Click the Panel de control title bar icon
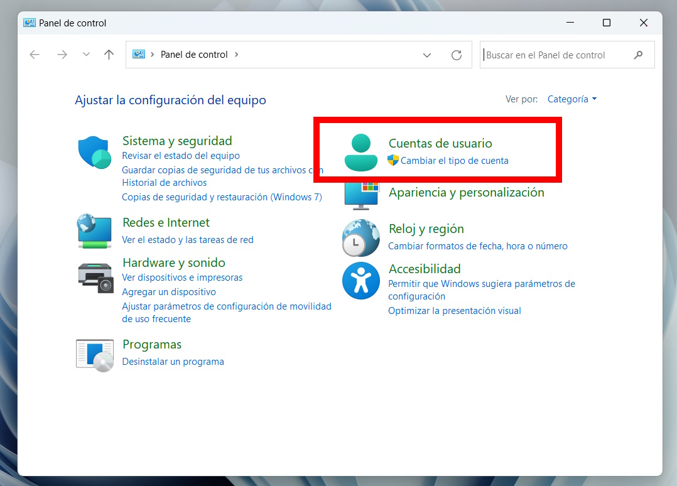This screenshot has height=486, width=677. pyautogui.click(x=30, y=23)
